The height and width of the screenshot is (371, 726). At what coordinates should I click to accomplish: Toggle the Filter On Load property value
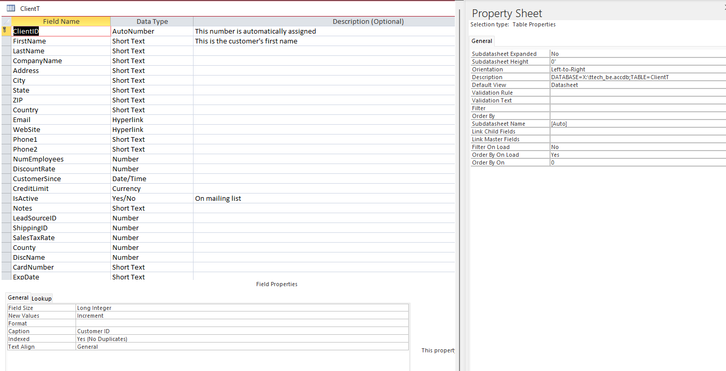636,147
